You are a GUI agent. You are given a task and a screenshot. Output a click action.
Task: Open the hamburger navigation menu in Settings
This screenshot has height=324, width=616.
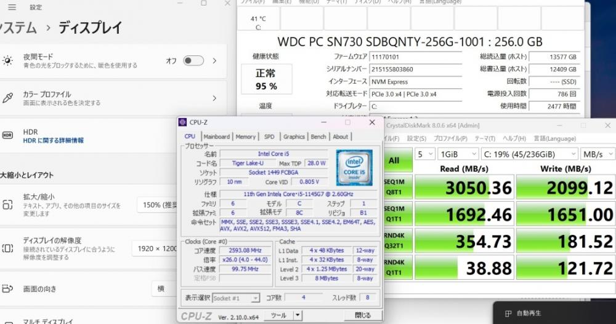[12, 7]
